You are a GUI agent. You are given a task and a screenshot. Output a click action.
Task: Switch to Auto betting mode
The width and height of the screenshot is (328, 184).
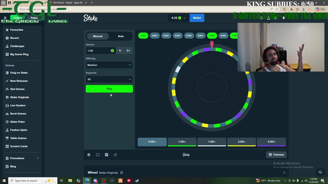pyautogui.click(x=121, y=36)
